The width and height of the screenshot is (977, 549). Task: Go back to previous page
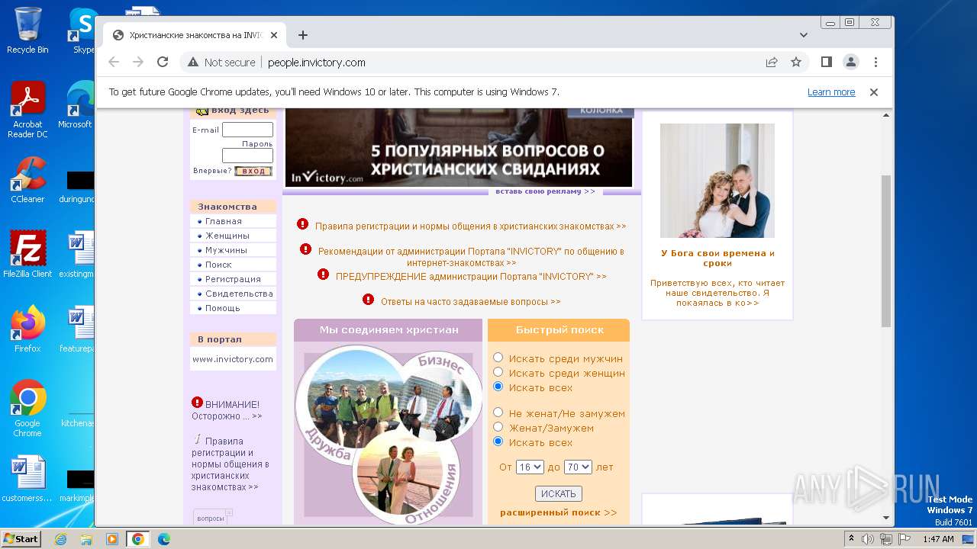tap(114, 63)
